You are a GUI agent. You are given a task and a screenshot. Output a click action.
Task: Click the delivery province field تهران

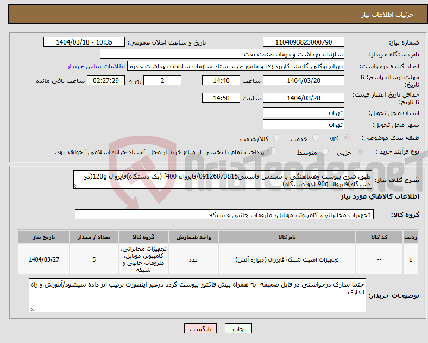303,112
